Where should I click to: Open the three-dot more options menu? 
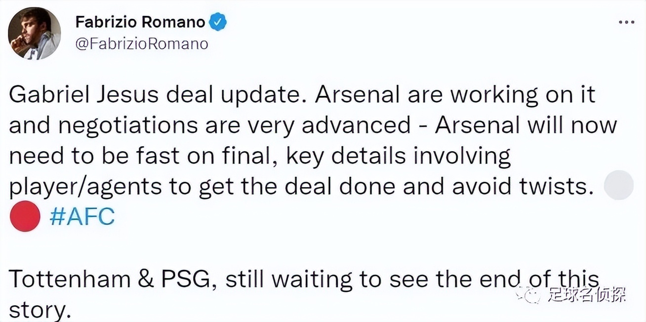[627, 23]
